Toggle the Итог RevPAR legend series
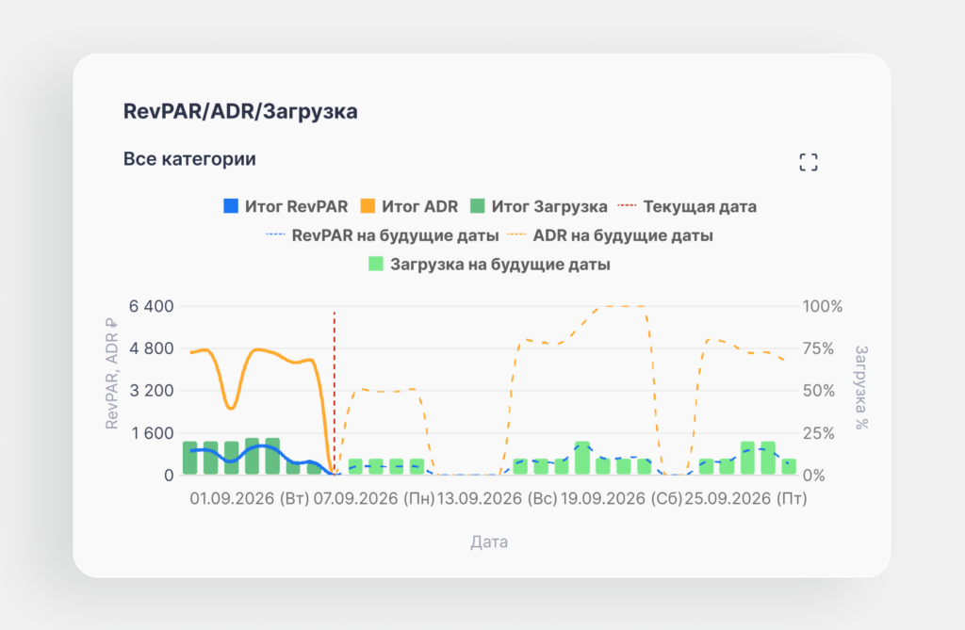Screen dimensions: 965x630 click(x=286, y=206)
